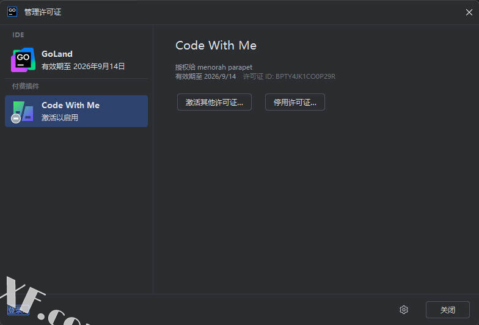The width and height of the screenshot is (479, 325).
Task: Click the GoLand logo icon in the list
Action: (x=23, y=60)
